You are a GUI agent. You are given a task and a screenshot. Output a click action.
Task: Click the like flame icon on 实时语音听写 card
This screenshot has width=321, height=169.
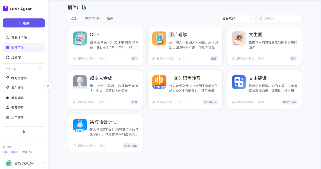pyautogui.click(x=100, y=145)
